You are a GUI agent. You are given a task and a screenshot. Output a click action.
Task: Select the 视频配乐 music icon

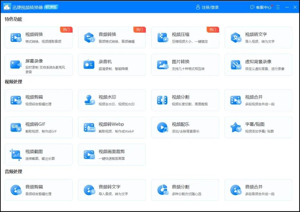click(x=162, y=127)
